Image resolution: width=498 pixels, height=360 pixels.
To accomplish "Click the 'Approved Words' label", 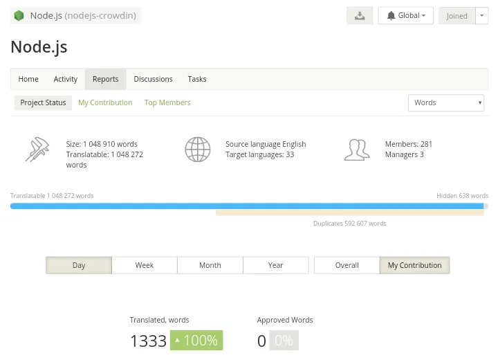I will (x=285, y=320).
